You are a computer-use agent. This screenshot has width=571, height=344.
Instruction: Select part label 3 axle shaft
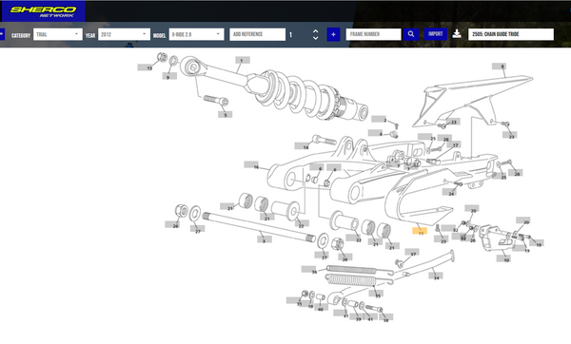click(x=265, y=239)
